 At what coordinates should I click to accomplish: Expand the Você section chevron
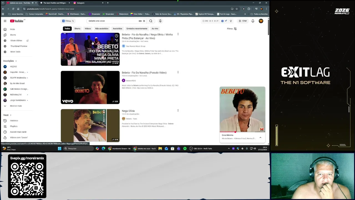coord(11,115)
